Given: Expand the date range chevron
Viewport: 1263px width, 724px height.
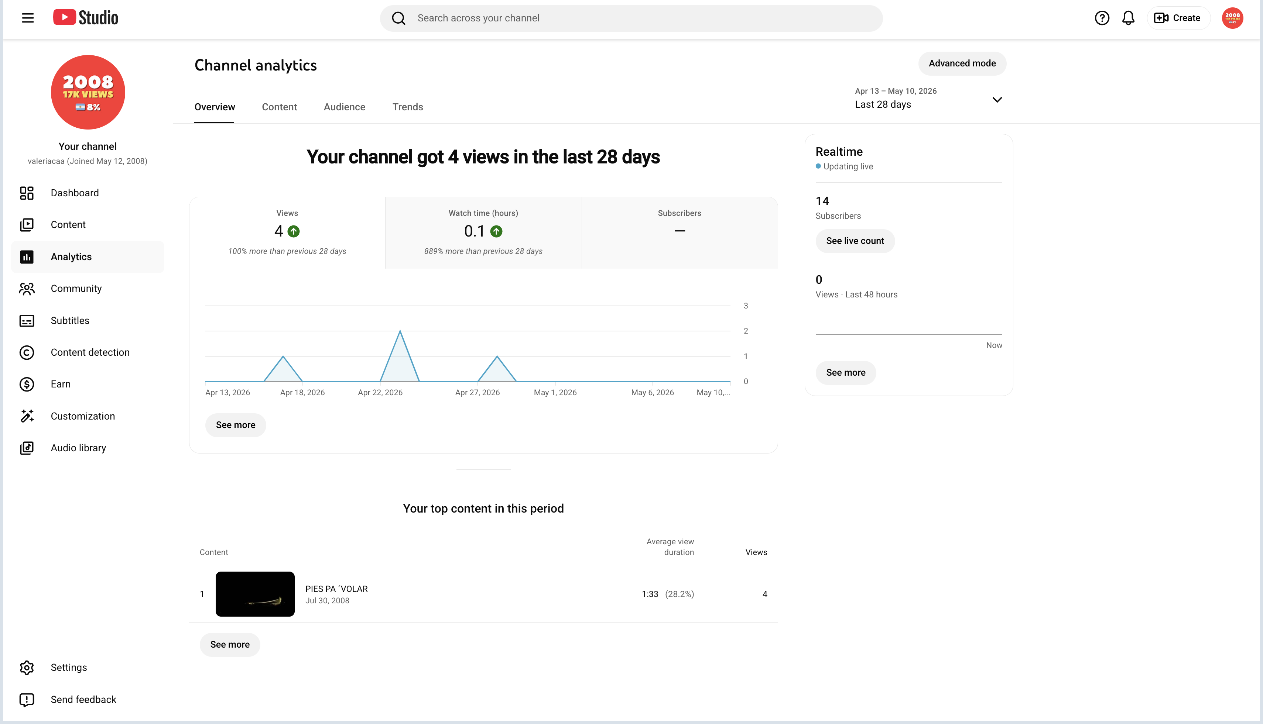Looking at the screenshot, I should tap(997, 100).
